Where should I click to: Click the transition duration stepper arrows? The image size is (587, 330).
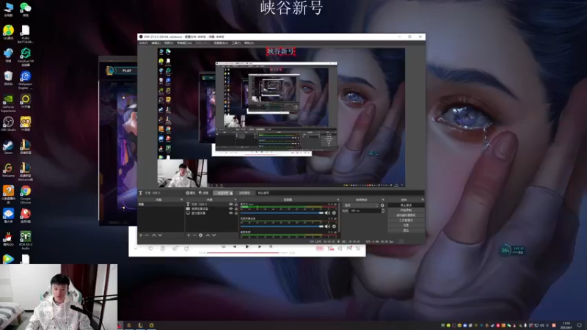click(x=382, y=210)
